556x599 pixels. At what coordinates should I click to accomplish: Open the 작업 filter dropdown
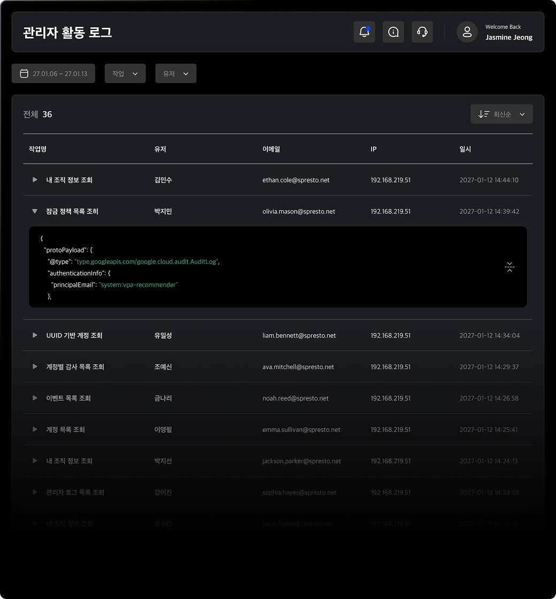125,73
